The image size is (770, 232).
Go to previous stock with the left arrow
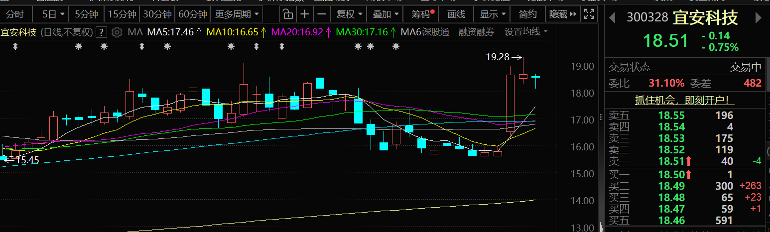point(613,18)
